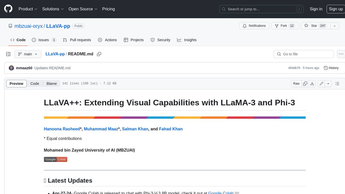Open the Projects tab
This screenshot has height=194, width=345.
[x=134, y=40]
